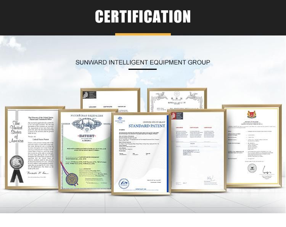Click the STANDARD PATENT heading
The width and height of the screenshot is (286, 227).
click(147, 126)
